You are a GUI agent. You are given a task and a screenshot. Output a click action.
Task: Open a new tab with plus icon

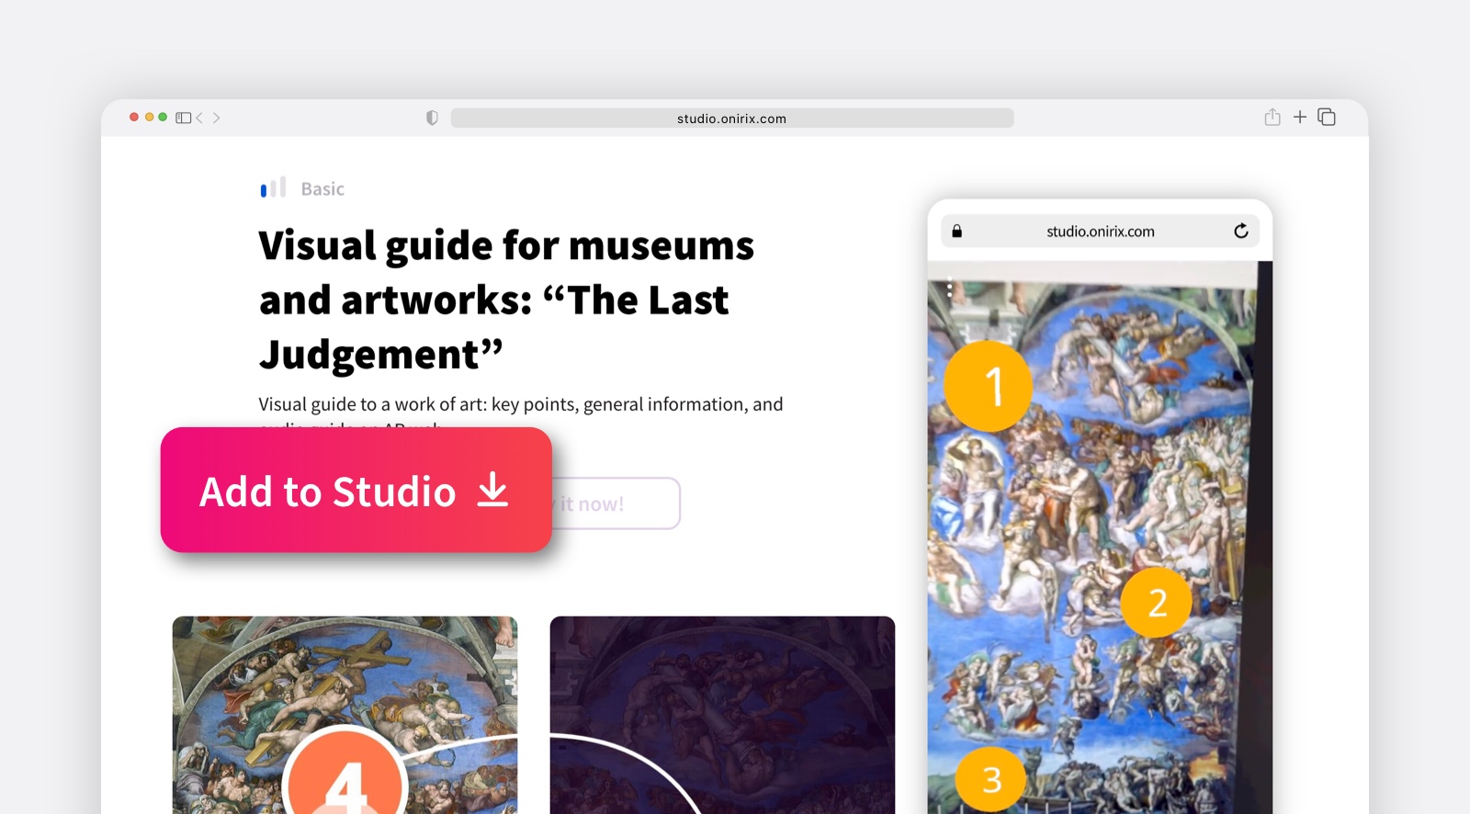tap(1300, 117)
